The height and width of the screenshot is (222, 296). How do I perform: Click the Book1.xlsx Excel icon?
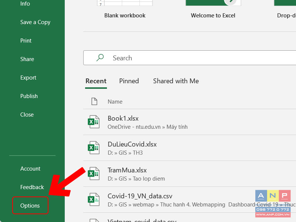click(94, 122)
